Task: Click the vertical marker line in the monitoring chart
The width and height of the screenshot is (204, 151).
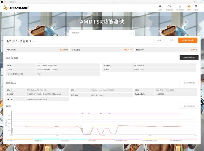Action: 81,122
